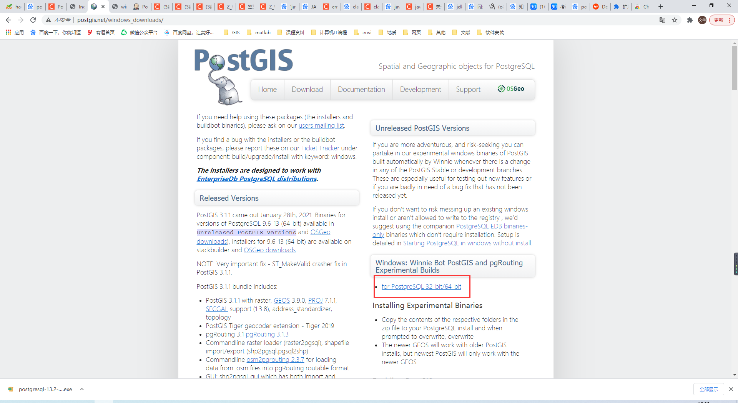
Task: Switch to the last 'Ch' browser tab
Action: click(642, 7)
